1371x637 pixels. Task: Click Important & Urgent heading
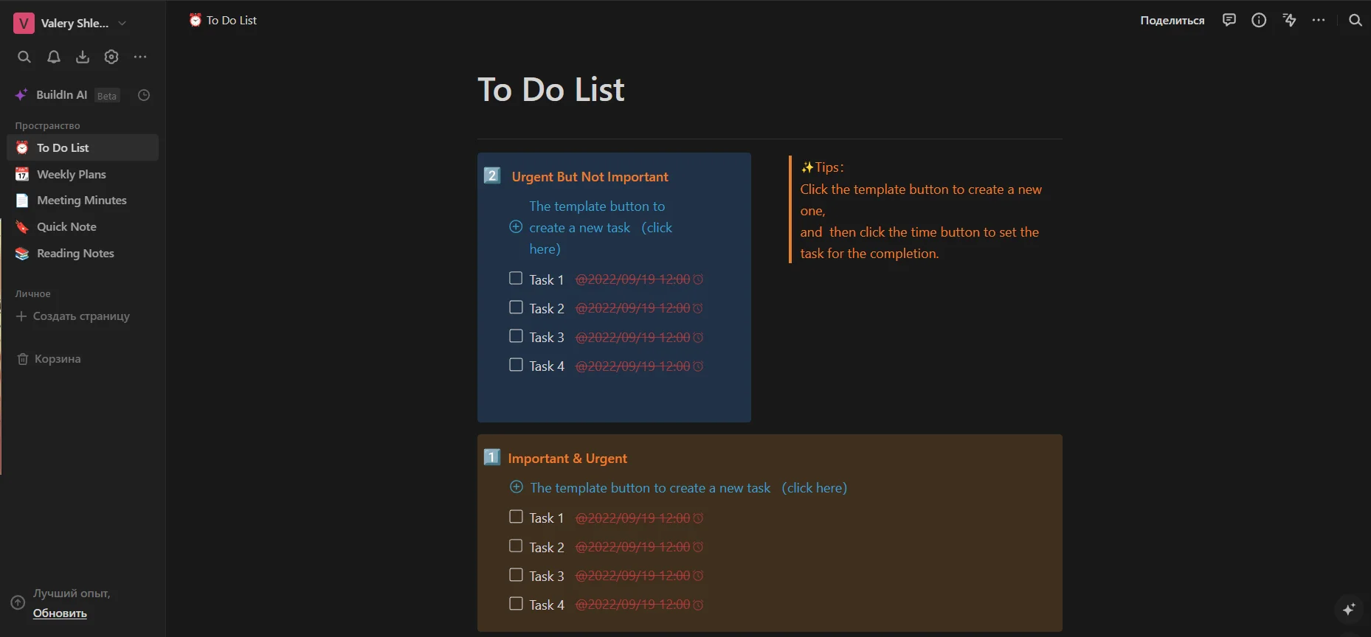point(567,458)
